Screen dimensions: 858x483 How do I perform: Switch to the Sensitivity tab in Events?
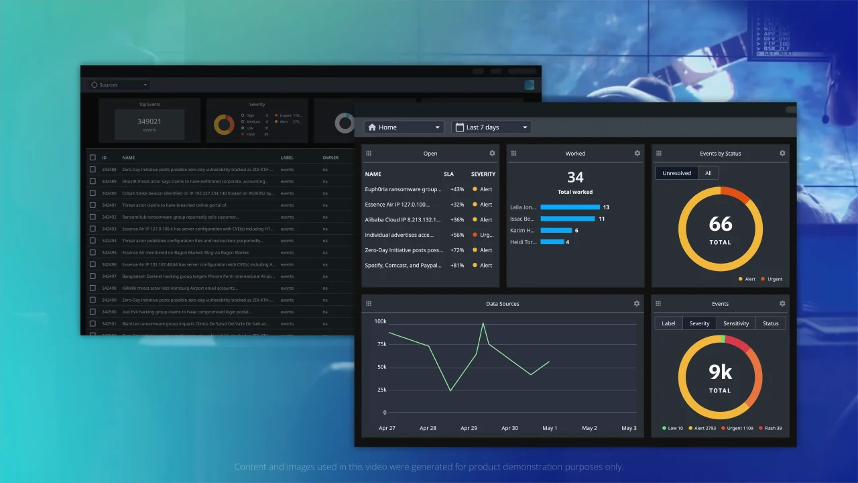[736, 323]
